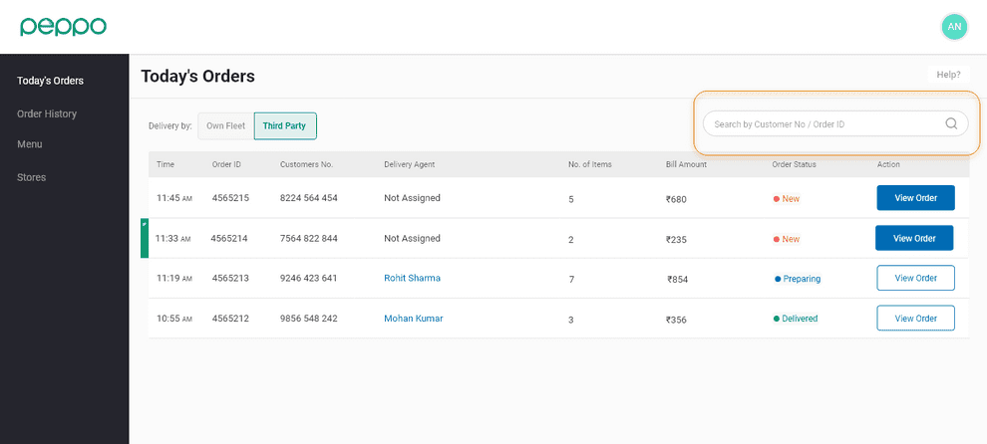Click the Help? button
This screenshot has width=987, height=444.
(x=948, y=75)
